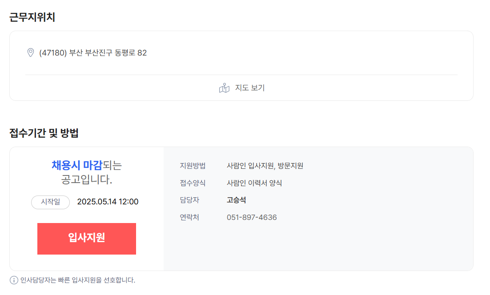Viewport: 490px width, 295px height.
Task: Click the contact person name 고승석
Action: [x=236, y=200]
